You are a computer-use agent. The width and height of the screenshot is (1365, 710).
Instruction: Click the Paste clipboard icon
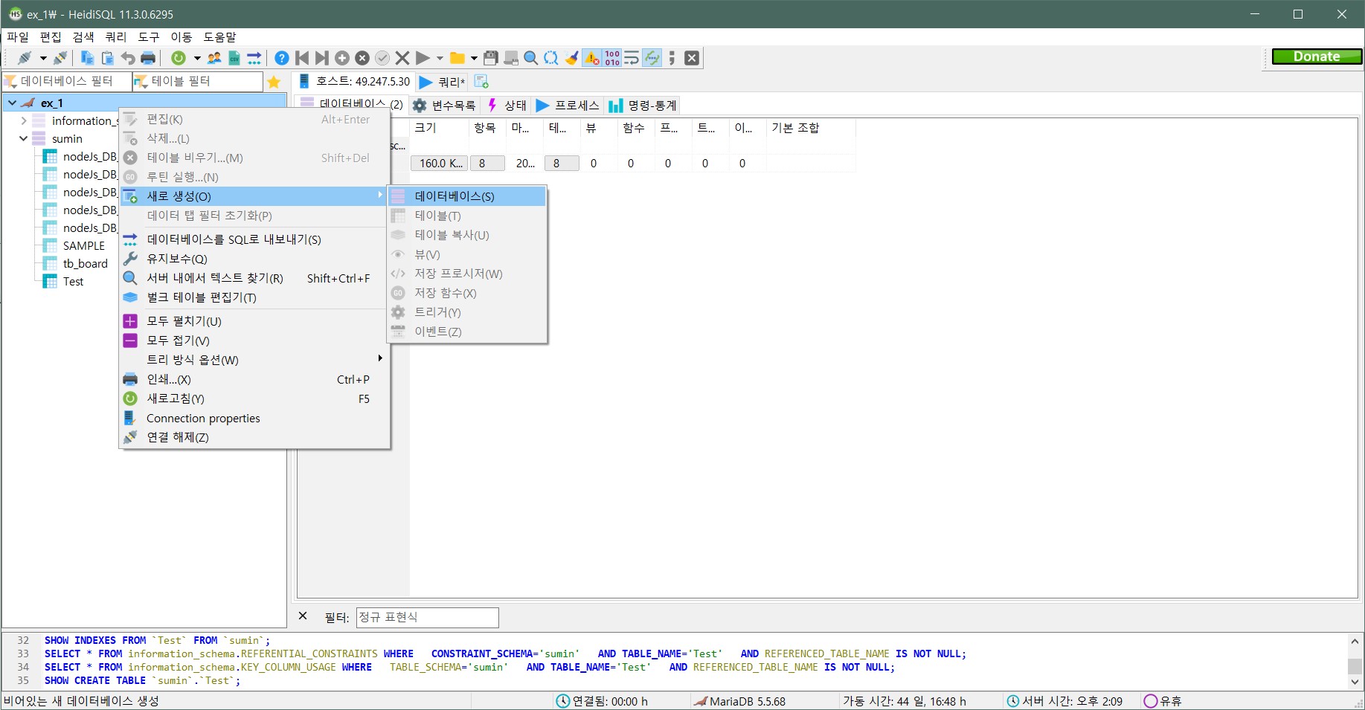pyautogui.click(x=108, y=58)
